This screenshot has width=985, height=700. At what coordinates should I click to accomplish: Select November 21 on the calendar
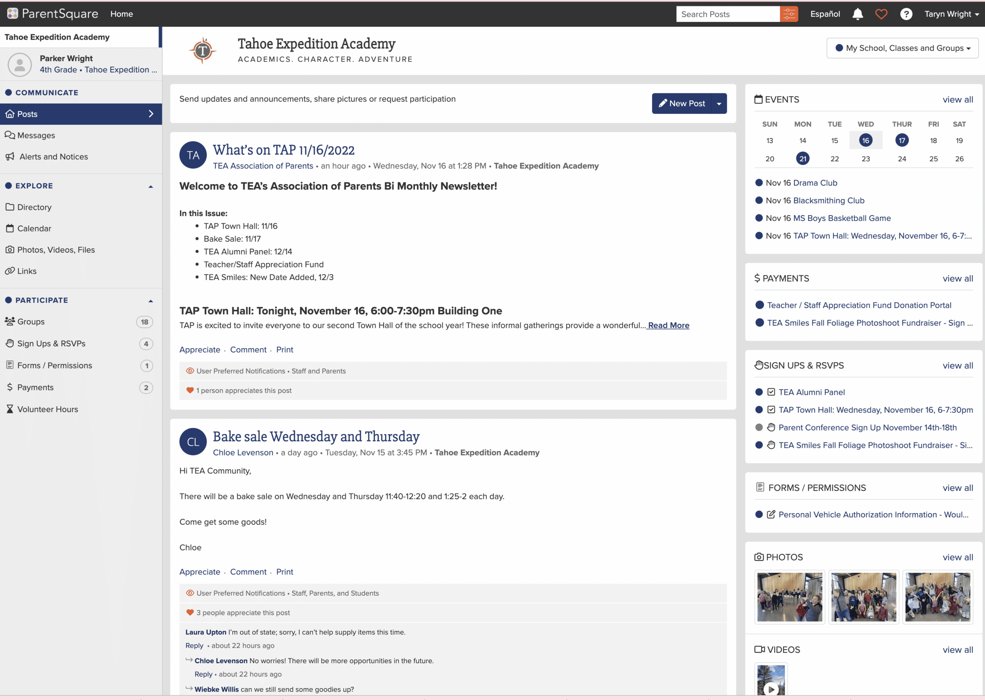(803, 159)
